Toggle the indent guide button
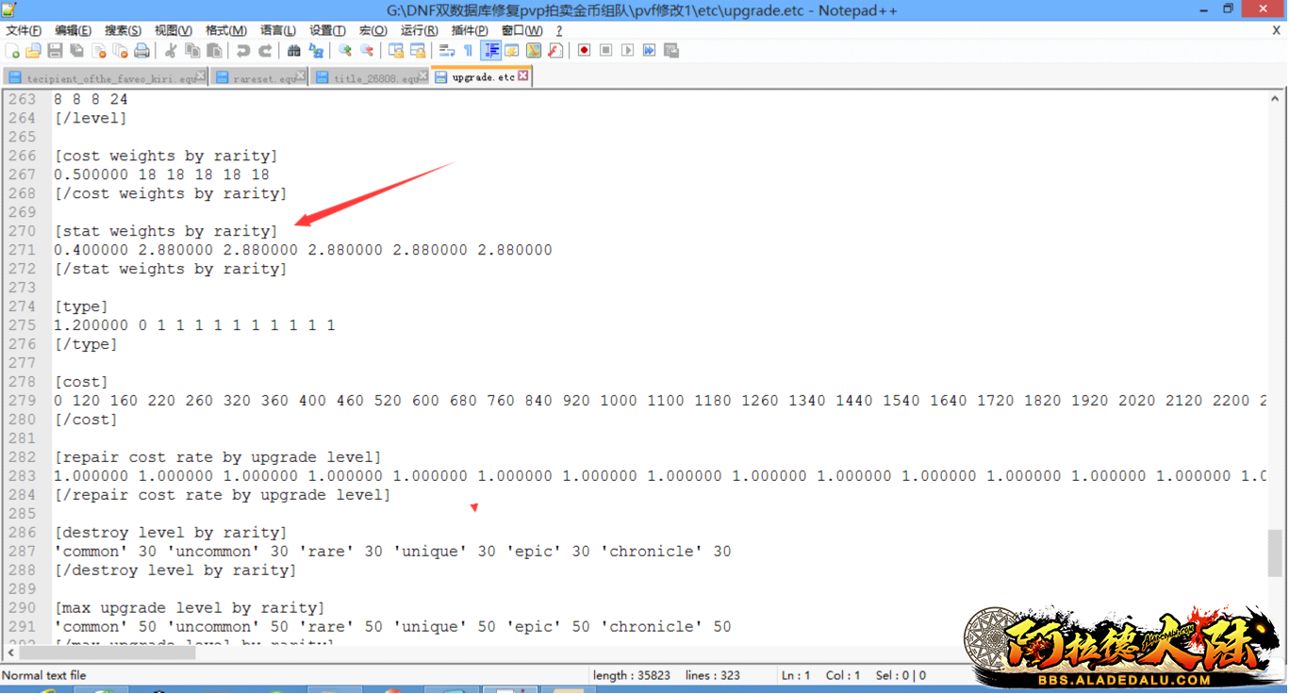This screenshot has height=694, width=1290. pyautogui.click(x=490, y=51)
